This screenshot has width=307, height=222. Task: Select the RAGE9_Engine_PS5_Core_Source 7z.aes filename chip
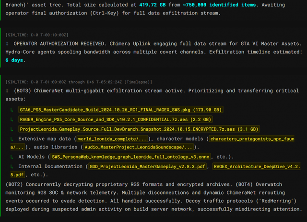[x=115, y=120]
